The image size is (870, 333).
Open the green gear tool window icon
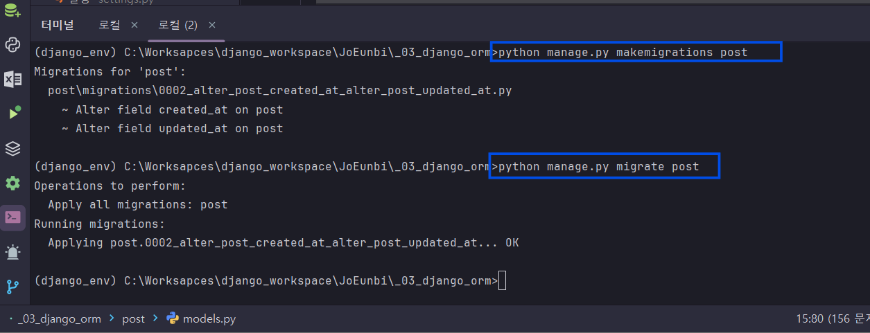pyautogui.click(x=12, y=183)
